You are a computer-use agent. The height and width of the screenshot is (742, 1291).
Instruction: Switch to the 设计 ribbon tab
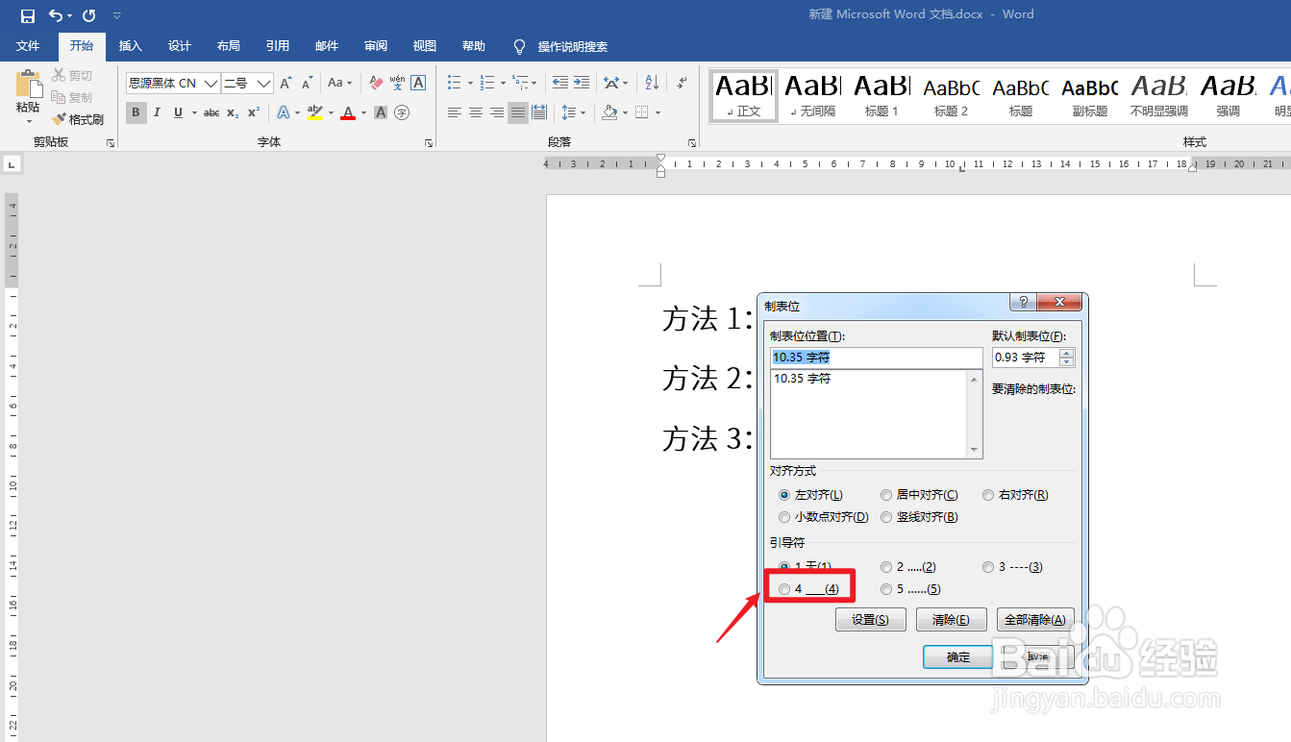coord(179,46)
